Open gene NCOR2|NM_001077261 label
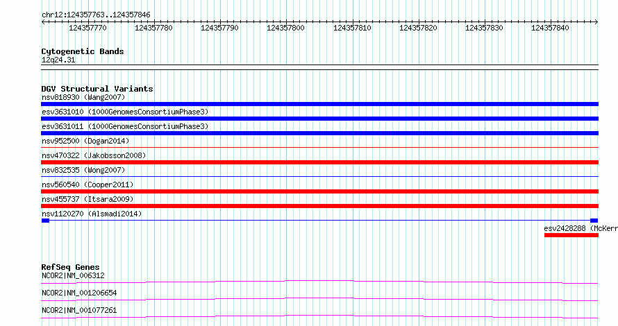Screen dimensions: 618x326 (79, 310)
